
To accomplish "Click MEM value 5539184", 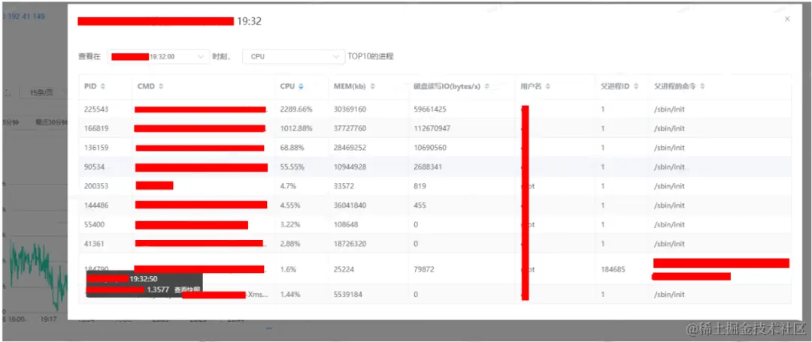I will 347,295.
